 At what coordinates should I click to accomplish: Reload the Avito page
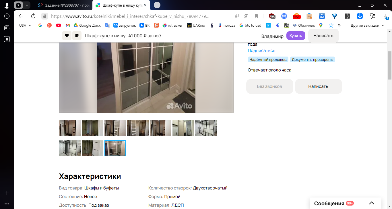pos(33,16)
